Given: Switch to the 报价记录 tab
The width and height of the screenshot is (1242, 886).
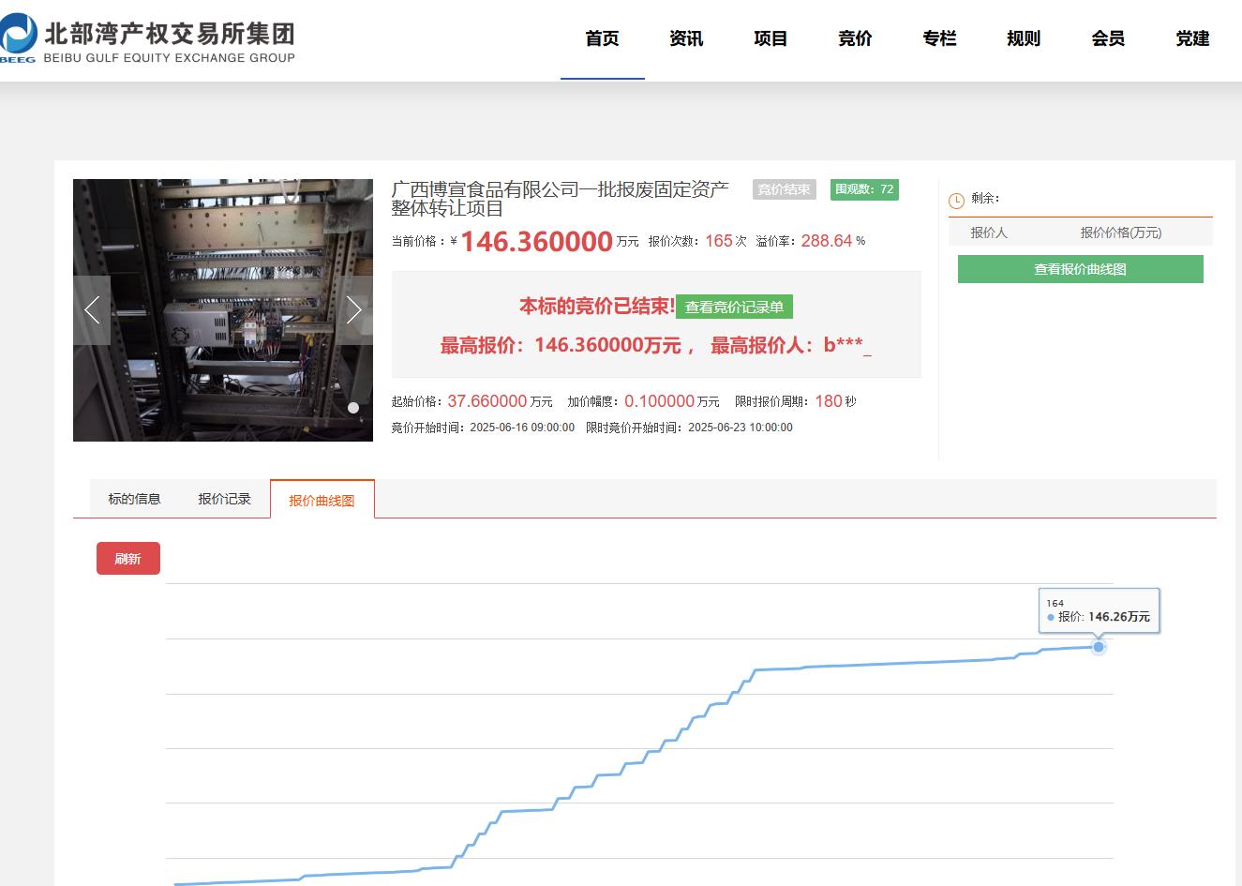Looking at the screenshot, I should coord(225,499).
